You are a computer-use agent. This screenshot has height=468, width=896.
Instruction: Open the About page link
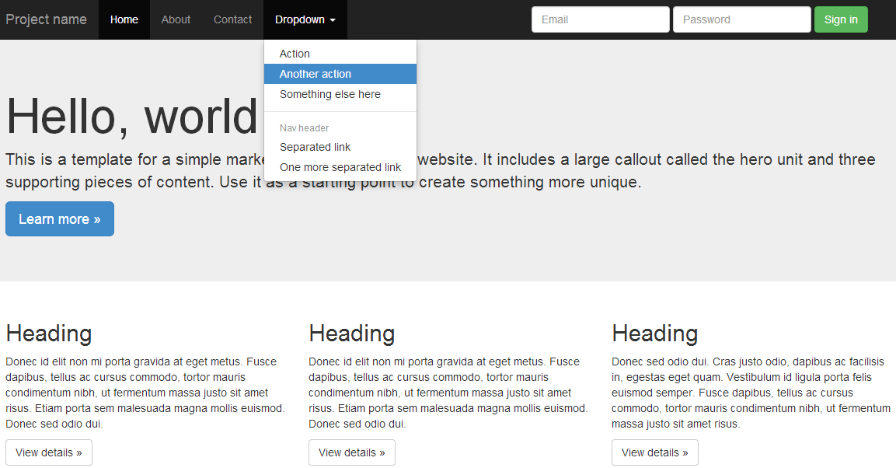(x=176, y=19)
